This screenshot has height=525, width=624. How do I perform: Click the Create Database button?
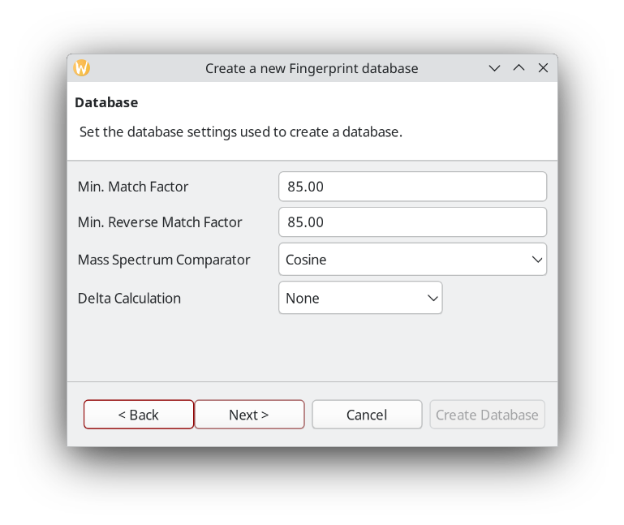tap(487, 415)
